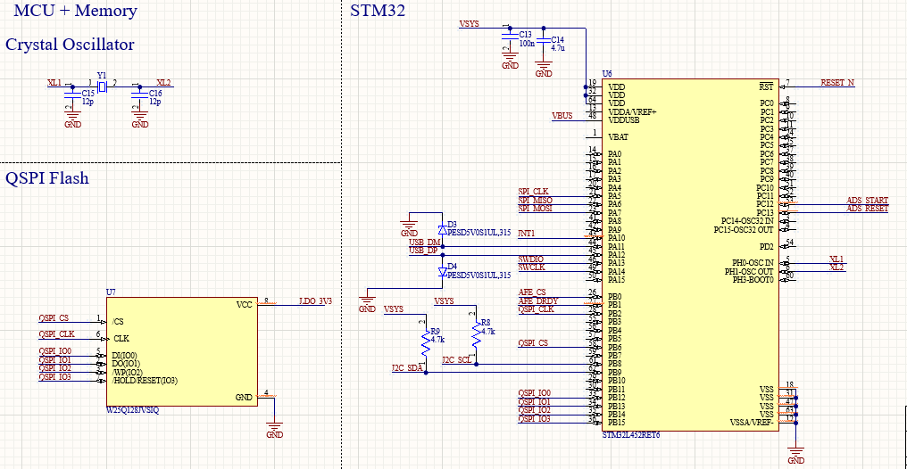The image size is (907, 469).
Task: Select capacitor C16 symbol
Action: (x=139, y=94)
